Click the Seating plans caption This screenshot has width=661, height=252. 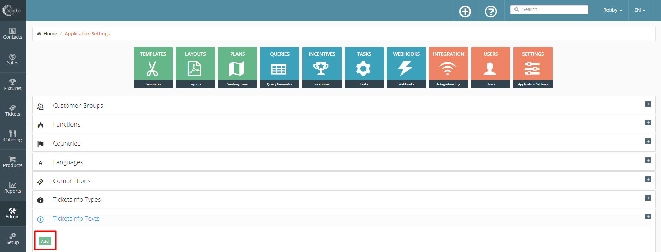click(x=237, y=84)
